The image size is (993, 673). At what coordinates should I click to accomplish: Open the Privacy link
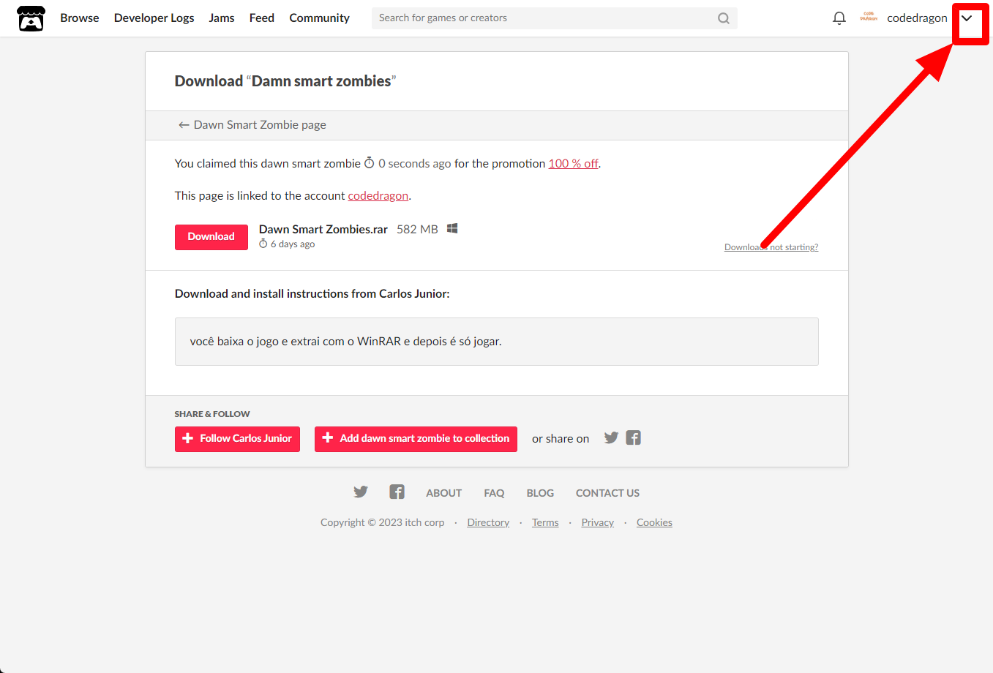[x=598, y=522]
